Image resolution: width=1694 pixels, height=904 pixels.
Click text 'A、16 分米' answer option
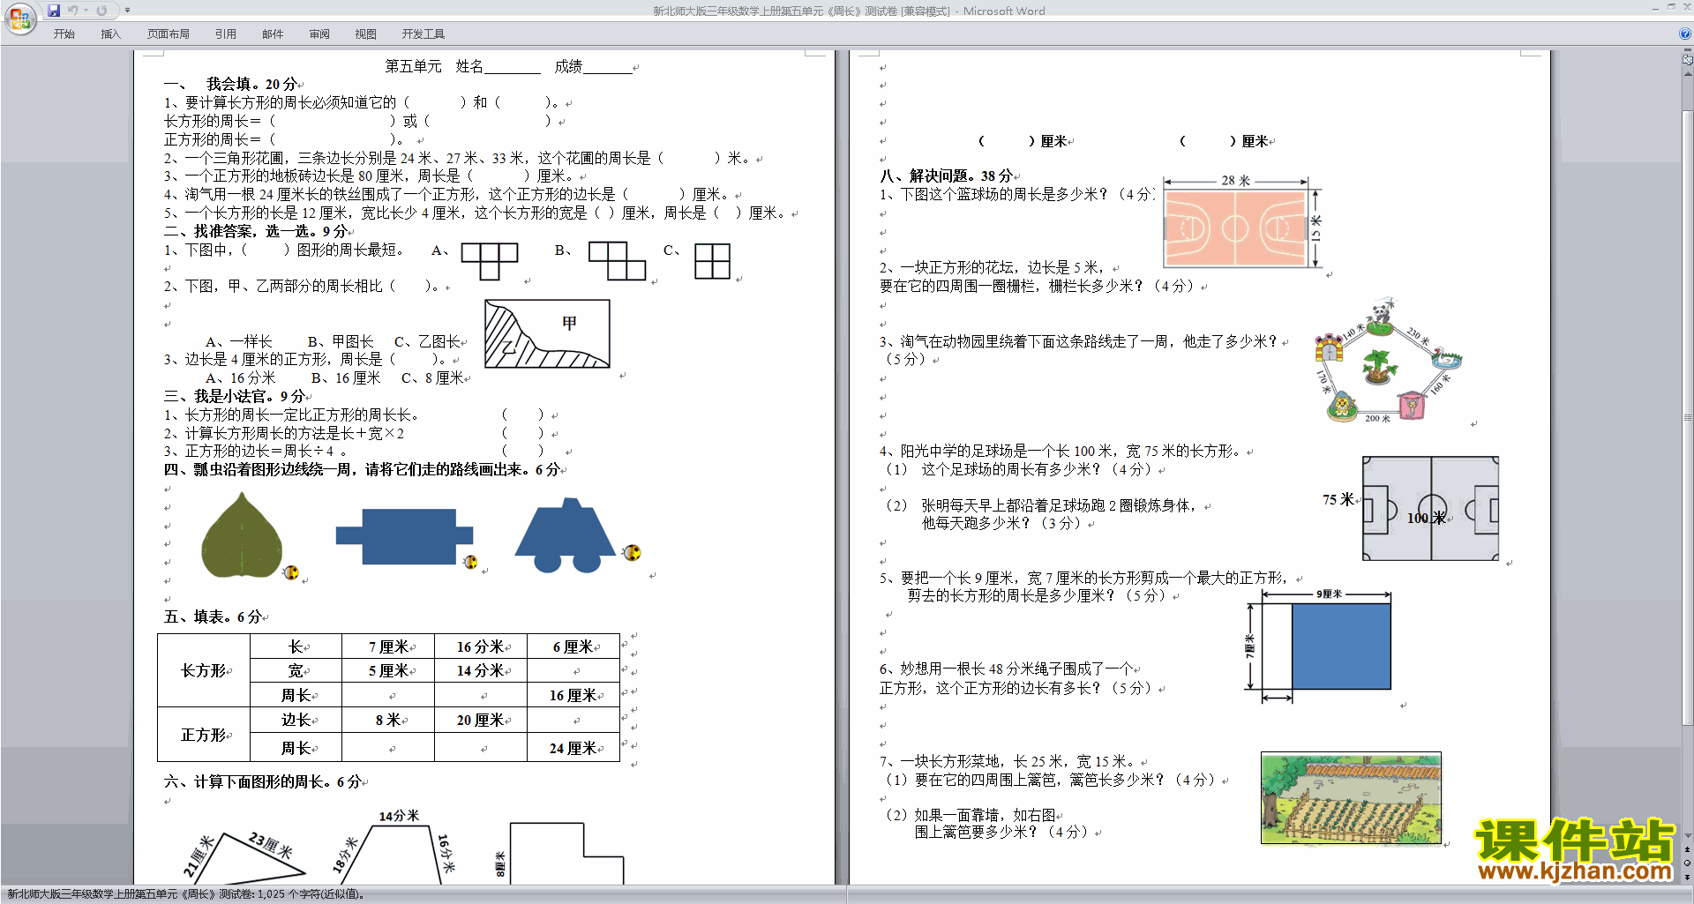pyautogui.click(x=240, y=377)
